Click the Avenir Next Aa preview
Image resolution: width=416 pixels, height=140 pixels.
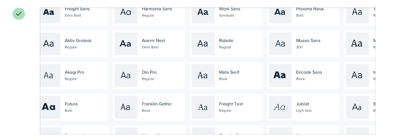tap(126, 44)
